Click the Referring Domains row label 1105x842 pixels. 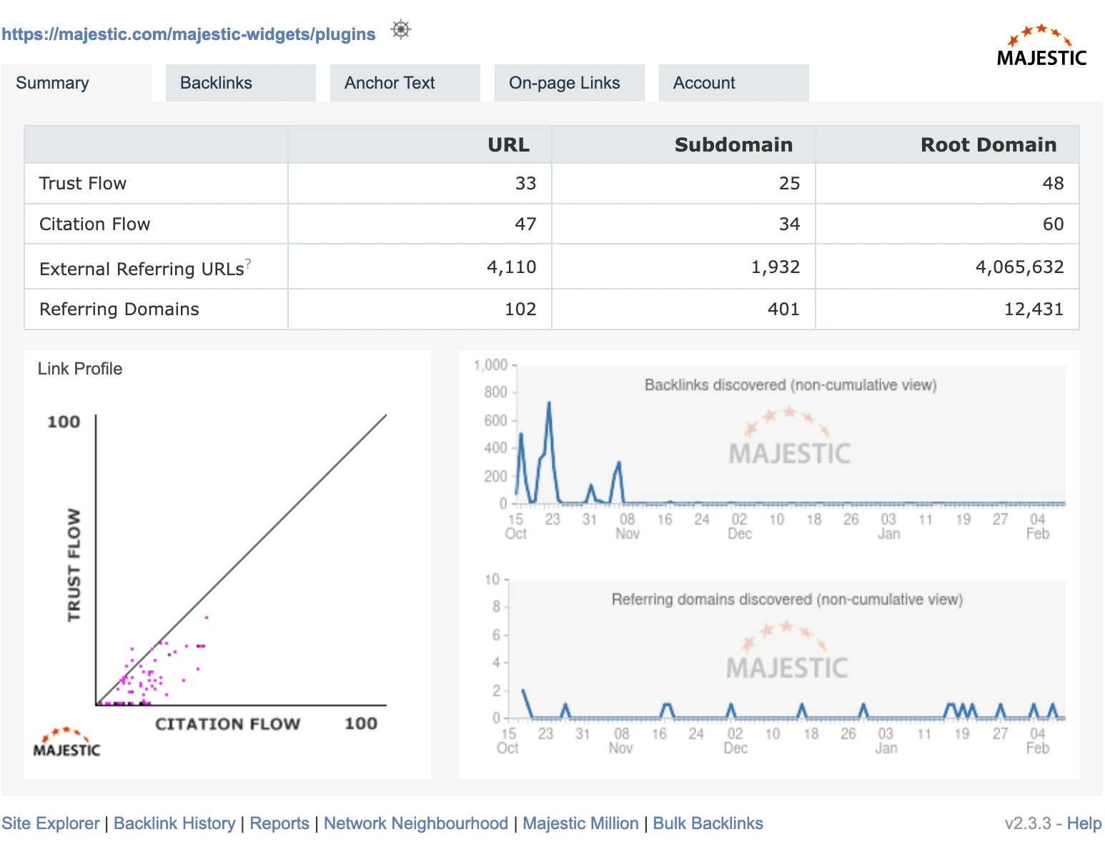click(119, 309)
